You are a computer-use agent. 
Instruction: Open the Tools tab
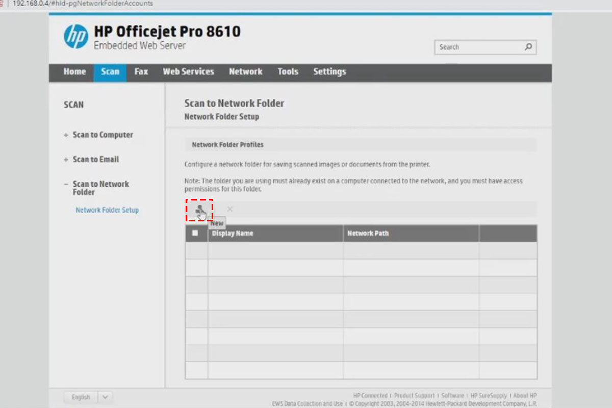288,72
